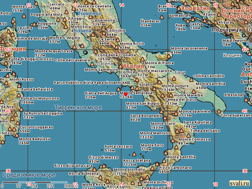Click the red location marker near Monte Settacqua
This screenshot has width=252, height=189.
pos(126,94)
